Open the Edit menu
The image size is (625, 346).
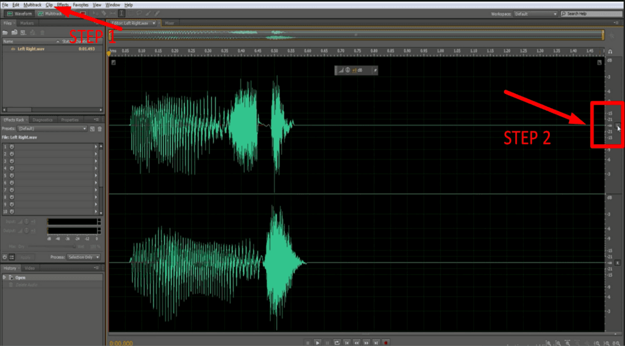(15, 5)
